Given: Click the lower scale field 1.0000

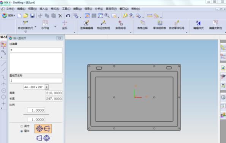Looking at the screenshot, I should tap(36, 119).
